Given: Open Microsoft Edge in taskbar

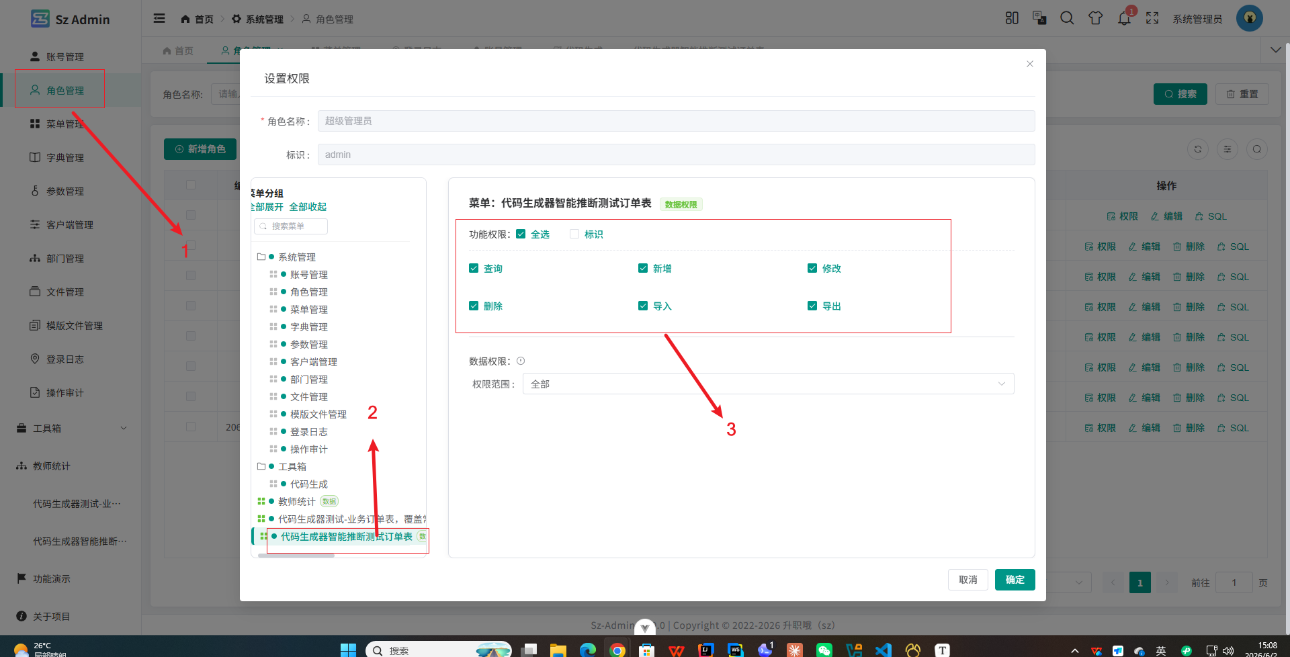Looking at the screenshot, I should point(588,650).
